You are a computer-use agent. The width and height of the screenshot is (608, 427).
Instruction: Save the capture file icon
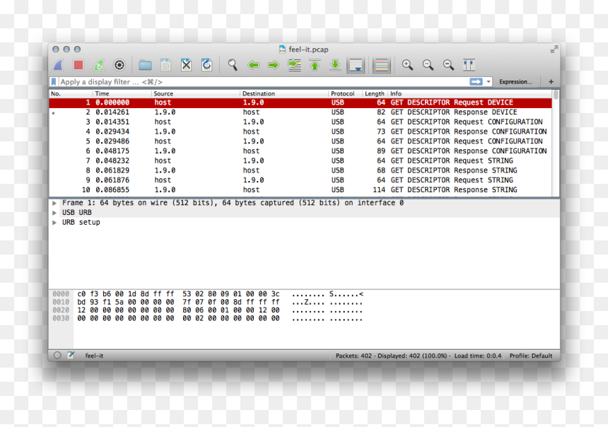[x=165, y=65]
